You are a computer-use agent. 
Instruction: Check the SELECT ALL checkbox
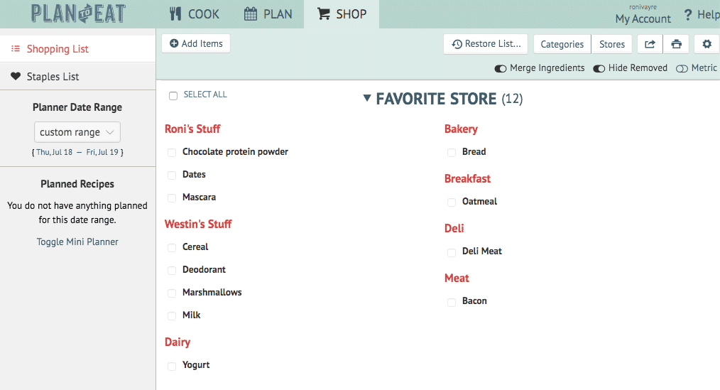click(173, 96)
